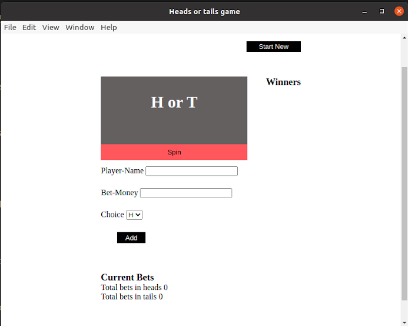Image resolution: width=408 pixels, height=326 pixels.
Task: Minimize the Heads or tails window
Action: [x=364, y=11]
